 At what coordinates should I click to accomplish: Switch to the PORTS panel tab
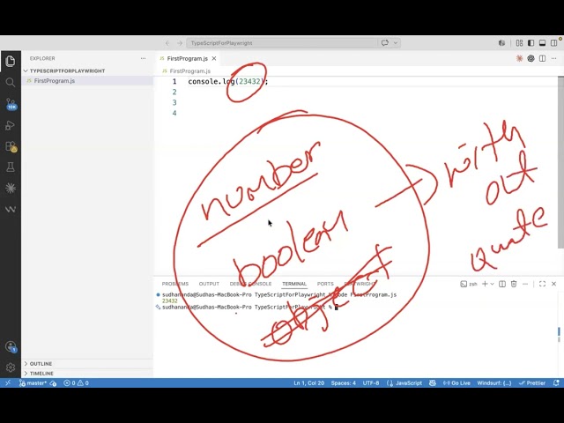(325, 284)
